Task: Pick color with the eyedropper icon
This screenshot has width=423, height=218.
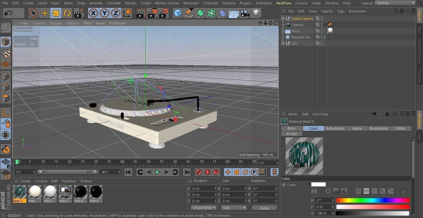Action: (x=405, y=191)
